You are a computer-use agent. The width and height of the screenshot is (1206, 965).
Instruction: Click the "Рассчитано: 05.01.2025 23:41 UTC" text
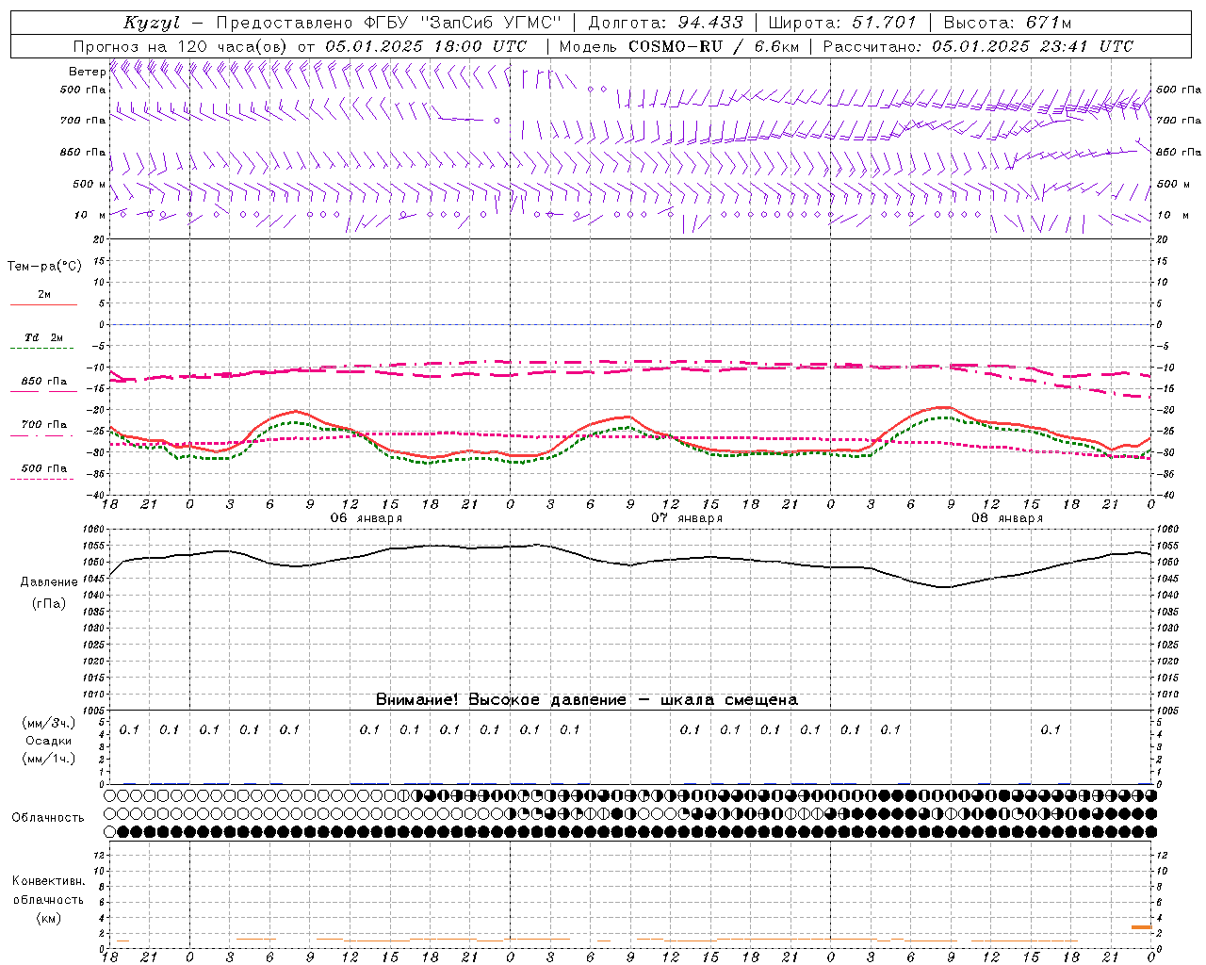coord(978,46)
